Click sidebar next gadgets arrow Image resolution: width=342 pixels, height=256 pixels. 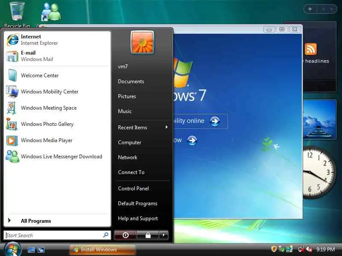(x=332, y=9)
